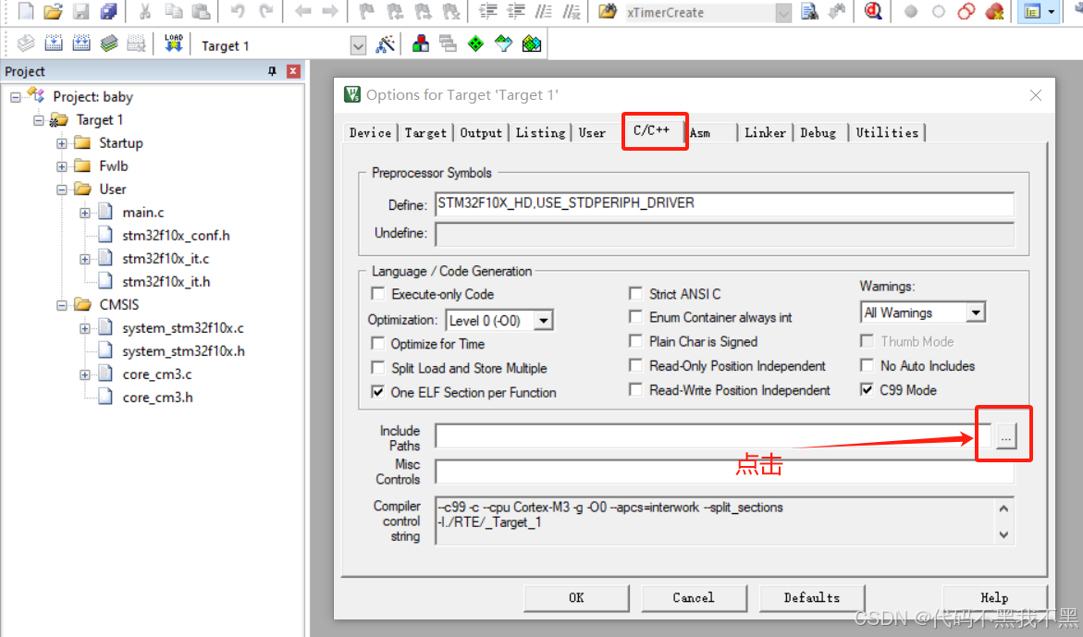Click the Include Paths browse button
The width and height of the screenshot is (1083, 637).
tap(1005, 437)
